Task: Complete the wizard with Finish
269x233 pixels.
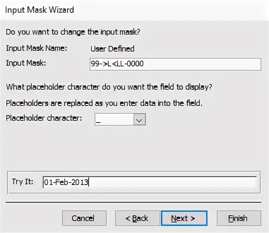Action: [239, 218]
